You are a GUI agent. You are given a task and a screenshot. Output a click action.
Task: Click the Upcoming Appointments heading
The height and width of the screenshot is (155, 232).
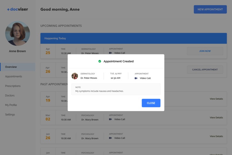(x=61, y=26)
